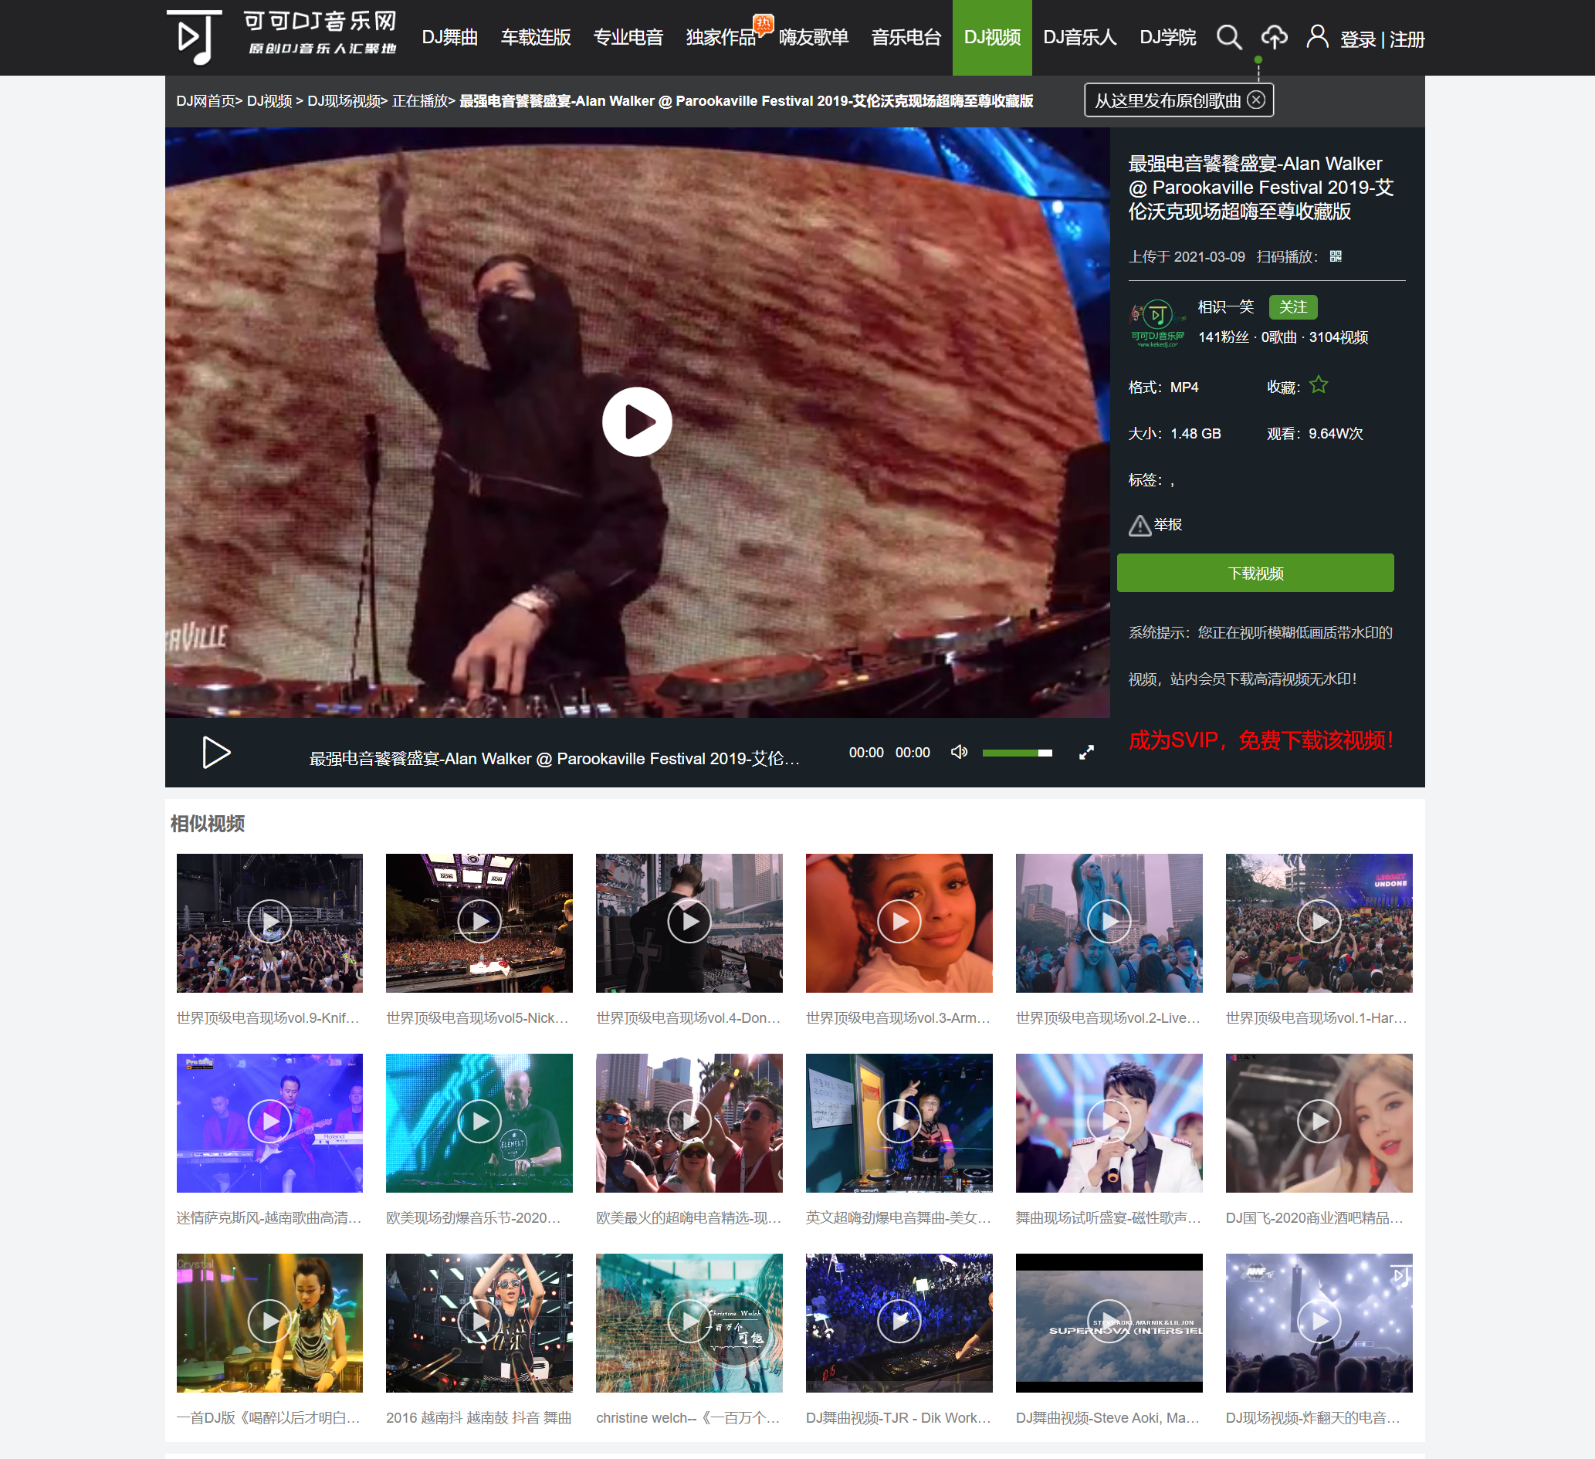Select the DJ视频 tab
Viewport: 1595px width, 1459px height.
click(992, 37)
